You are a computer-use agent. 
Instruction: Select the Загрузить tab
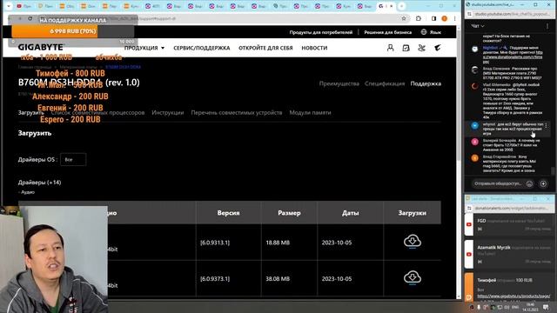31,112
